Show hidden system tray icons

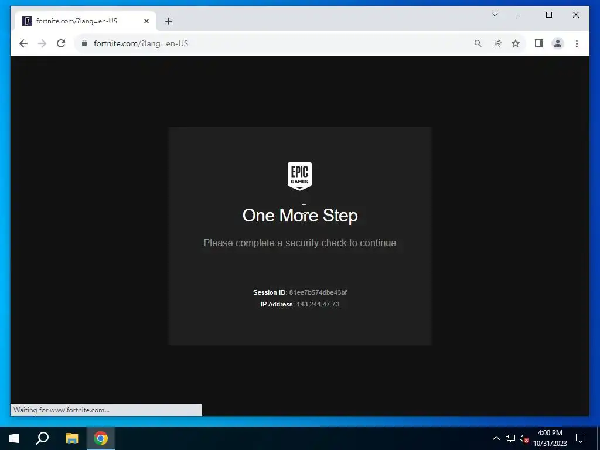point(496,438)
